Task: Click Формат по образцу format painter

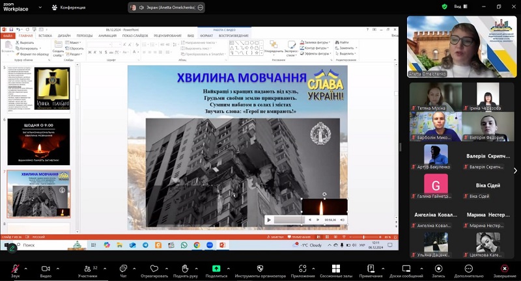Action: click(33, 54)
